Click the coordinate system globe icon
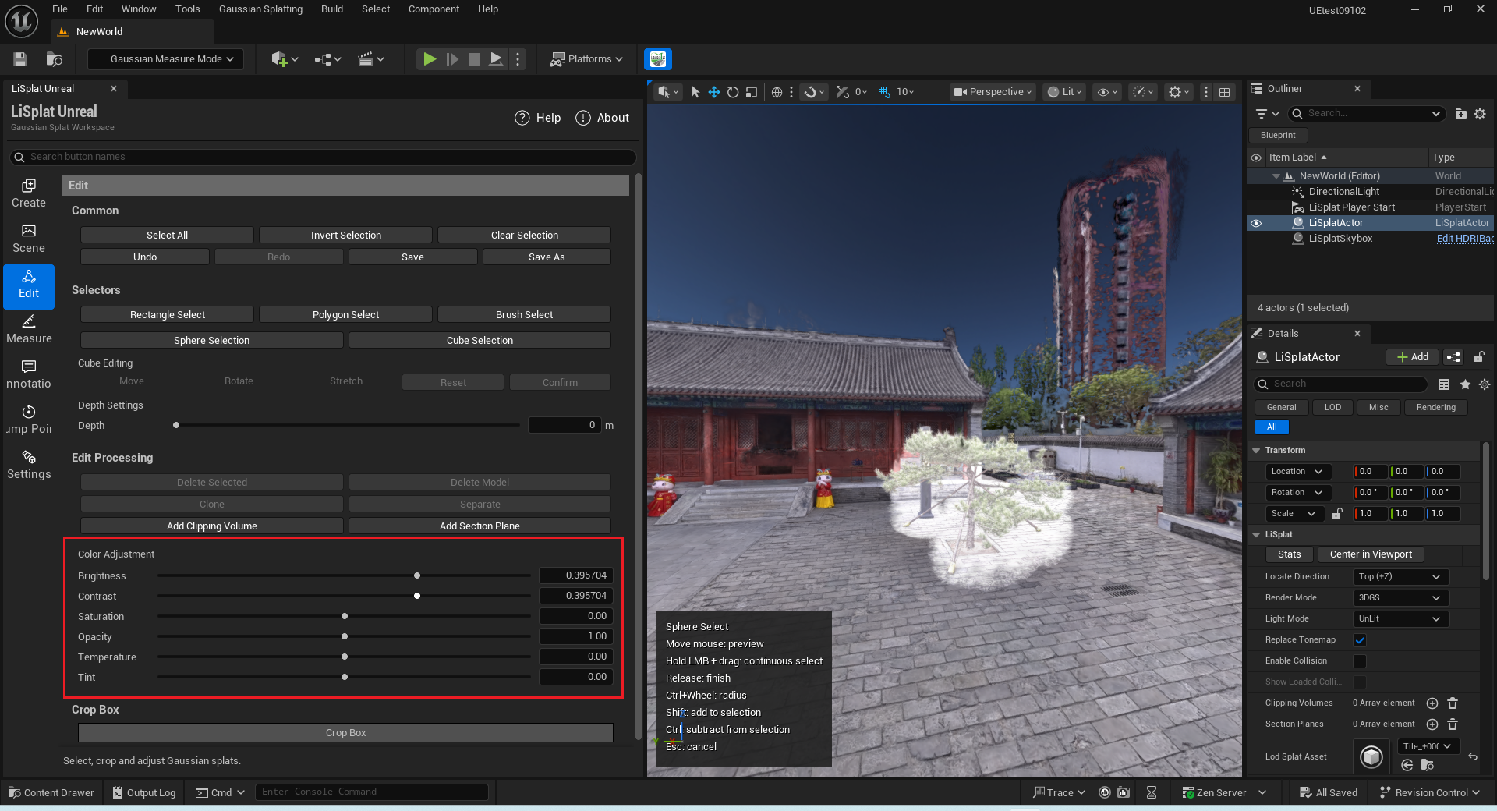1497x811 pixels. pyautogui.click(x=777, y=92)
